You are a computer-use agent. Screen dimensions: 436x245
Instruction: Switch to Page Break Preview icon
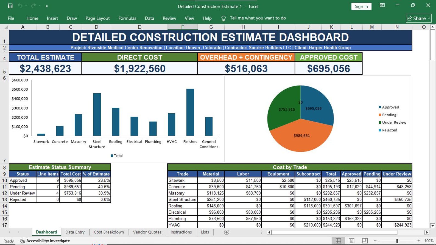(x=365, y=241)
